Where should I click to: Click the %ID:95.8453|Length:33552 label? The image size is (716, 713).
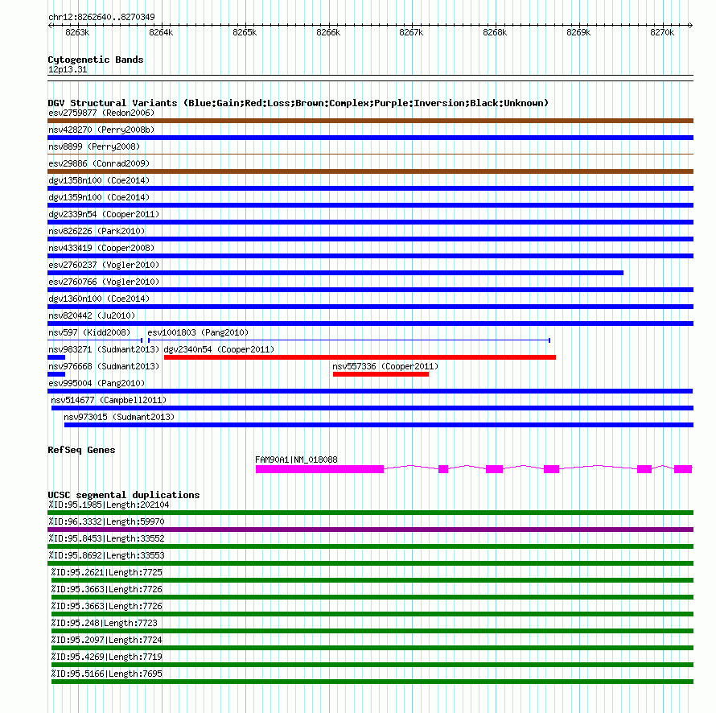coord(106,538)
